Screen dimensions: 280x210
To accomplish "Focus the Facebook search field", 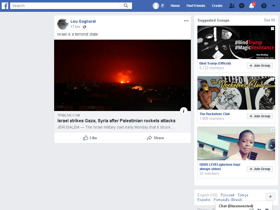I will 65,6.
